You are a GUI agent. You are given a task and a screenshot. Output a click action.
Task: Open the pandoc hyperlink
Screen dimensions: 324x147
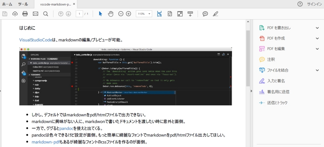tap(66, 129)
